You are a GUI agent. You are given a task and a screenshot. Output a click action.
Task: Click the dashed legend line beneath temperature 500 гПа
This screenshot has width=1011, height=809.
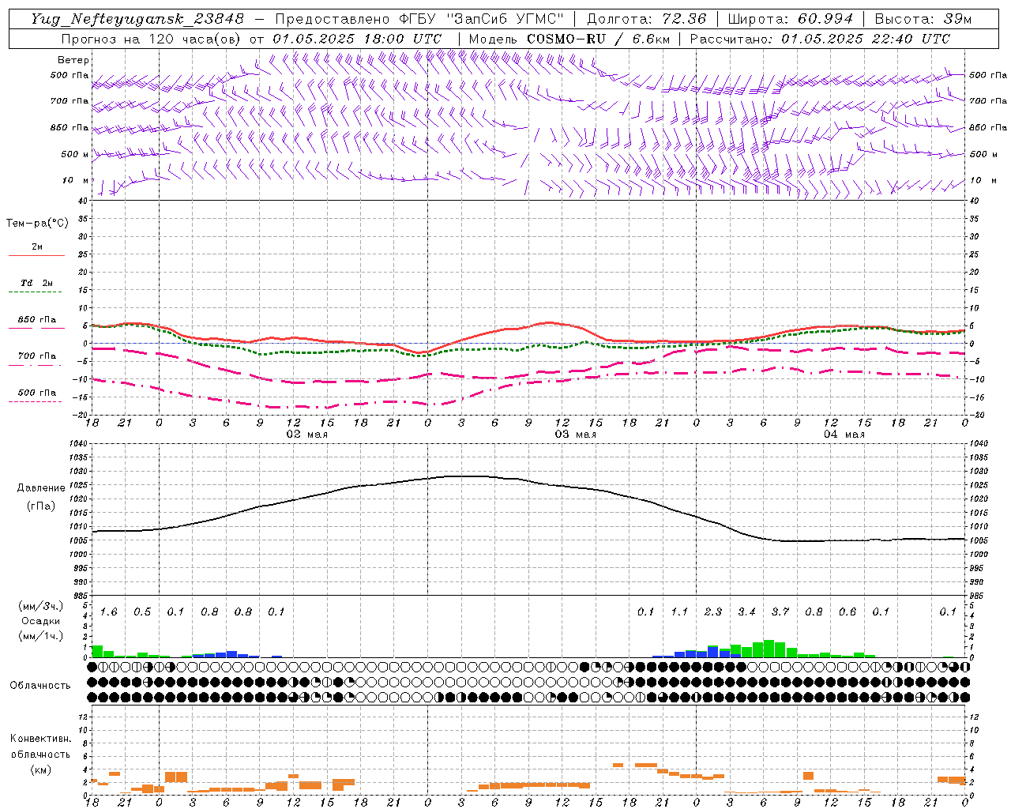point(36,402)
